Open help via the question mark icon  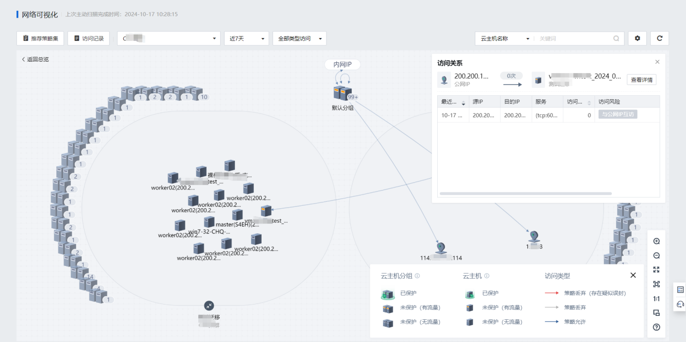(x=656, y=327)
